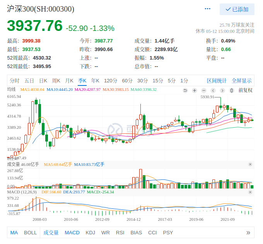The image size is (263, 244).
Task: Select the 30分 interval tab
Action: (143, 81)
